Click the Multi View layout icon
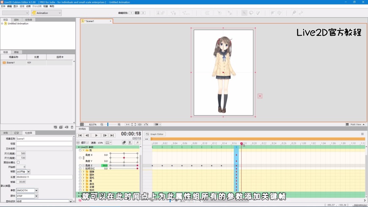This screenshot has height=207, width=368. click(x=347, y=124)
